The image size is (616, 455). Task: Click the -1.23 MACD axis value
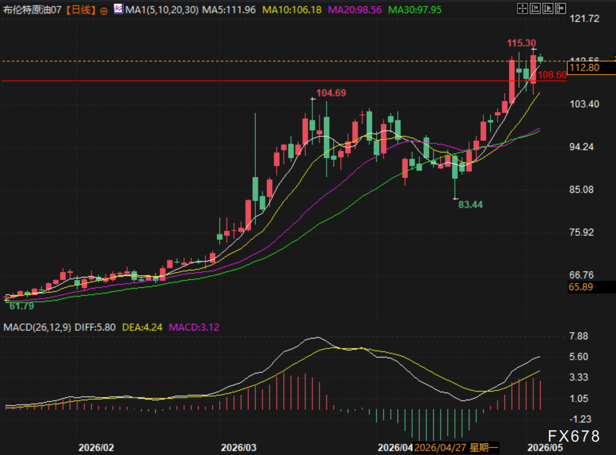coord(580,419)
